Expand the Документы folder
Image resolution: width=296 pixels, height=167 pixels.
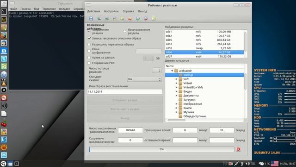(177, 96)
